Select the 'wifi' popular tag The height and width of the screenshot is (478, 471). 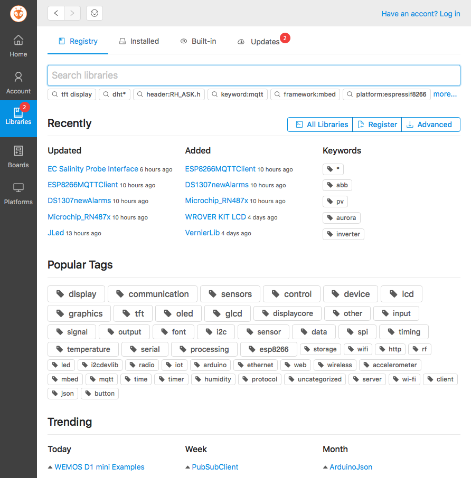(358, 349)
